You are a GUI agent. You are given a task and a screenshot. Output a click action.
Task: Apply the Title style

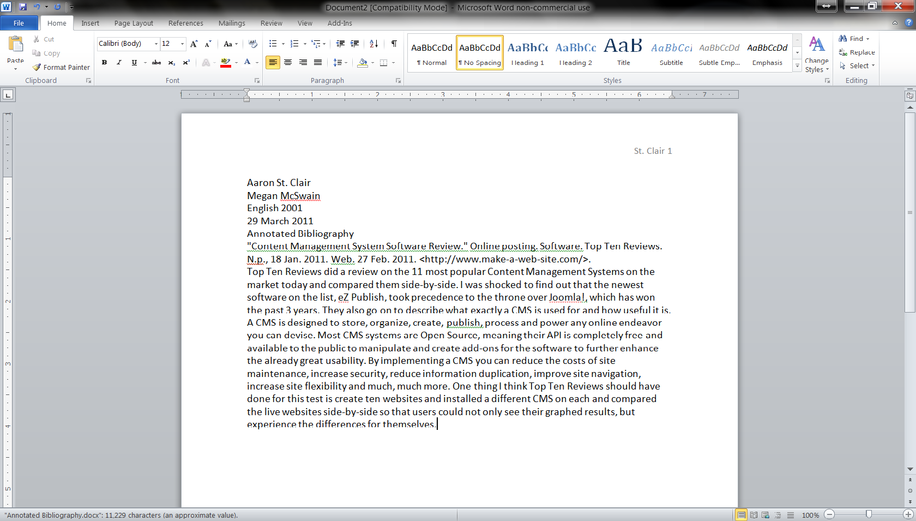pyautogui.click(x=624, y=53)
